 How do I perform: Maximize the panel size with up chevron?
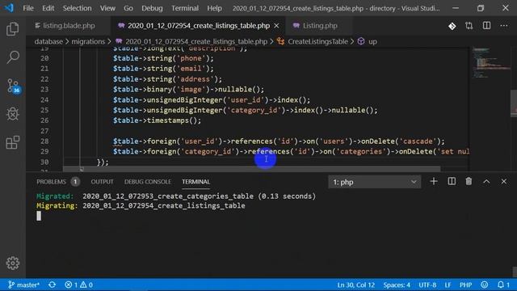pos(486,181)
